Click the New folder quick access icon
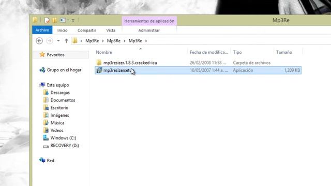Screen dimensions: 331x186 (x=55, y=20)
